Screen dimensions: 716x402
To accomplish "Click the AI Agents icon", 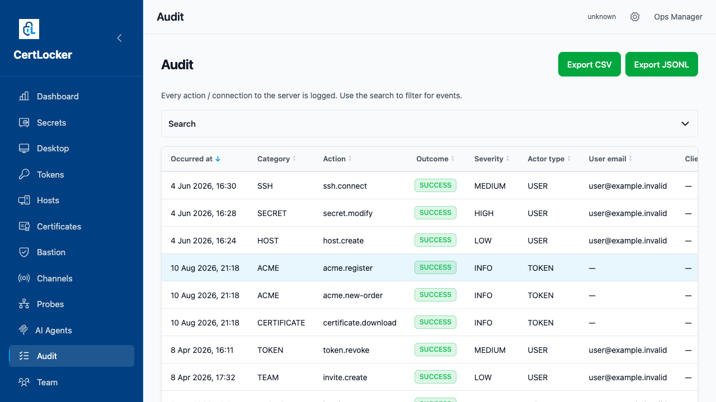I will point(23,330).
